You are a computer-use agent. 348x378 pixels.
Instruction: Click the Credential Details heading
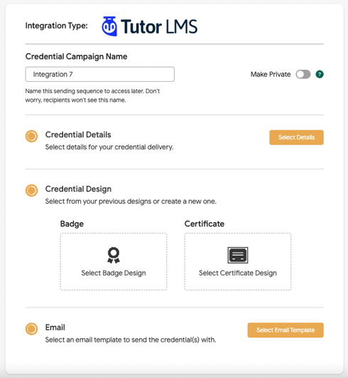pyautogui.click(x=78, y=135)
